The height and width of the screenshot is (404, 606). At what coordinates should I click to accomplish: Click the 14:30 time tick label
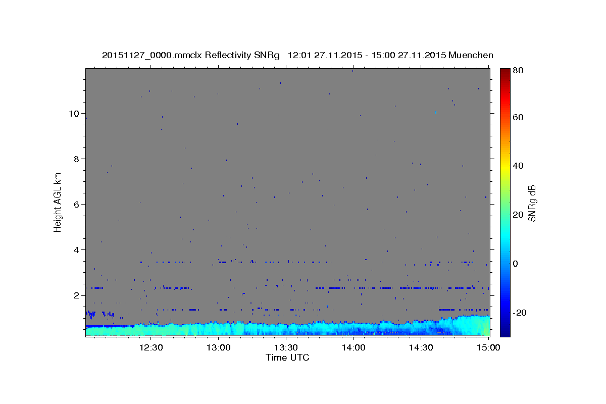coord(421,347)
